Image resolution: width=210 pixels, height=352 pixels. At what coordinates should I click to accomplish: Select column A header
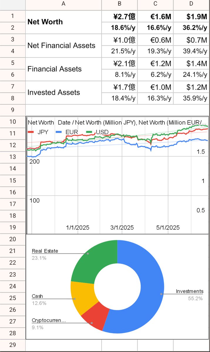tap(63, 4)
